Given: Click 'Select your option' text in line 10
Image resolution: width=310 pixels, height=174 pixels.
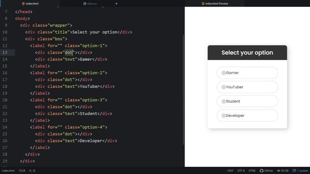Looking at the screenshot, I should point(95,32).
